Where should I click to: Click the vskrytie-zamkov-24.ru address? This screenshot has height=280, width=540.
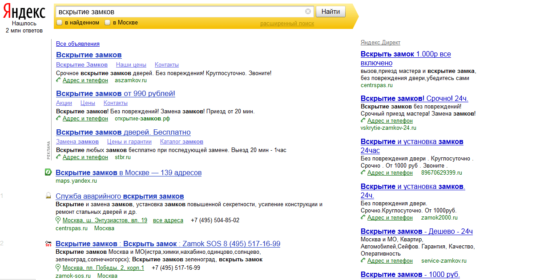click(388, 128)
